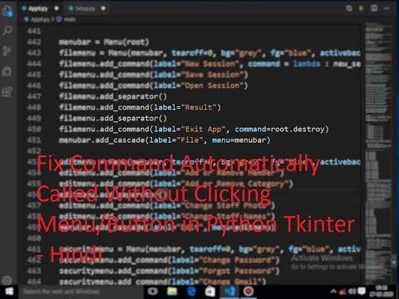The width and height of the screenshot is (399, 299).
Task: Open the Microsoft Store taskbar icon
Action: (x=210, y=292)
